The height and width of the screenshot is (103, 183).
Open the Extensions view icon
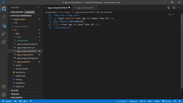tap(4, 42)
